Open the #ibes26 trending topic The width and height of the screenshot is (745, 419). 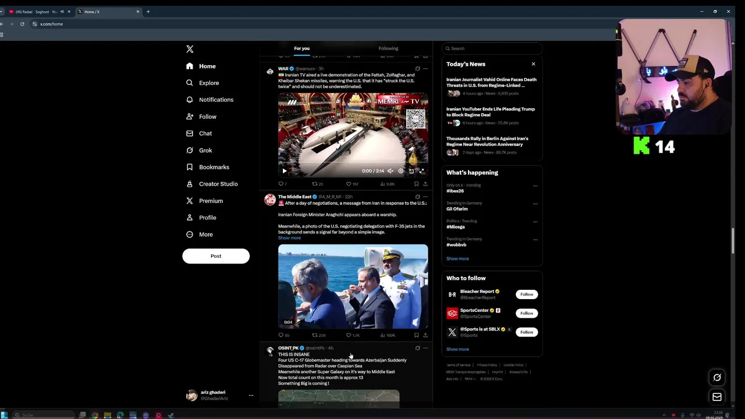pos(455,191)
